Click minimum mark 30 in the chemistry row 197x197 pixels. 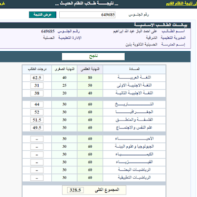coord(64,155)
